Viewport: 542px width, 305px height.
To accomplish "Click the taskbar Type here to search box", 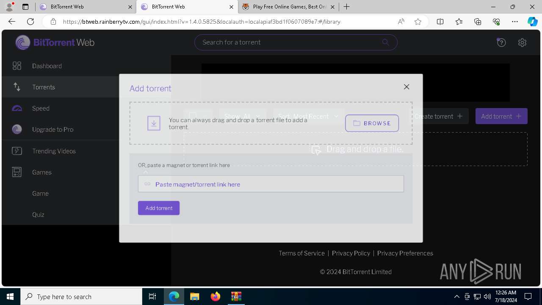I will pos(81,297).
